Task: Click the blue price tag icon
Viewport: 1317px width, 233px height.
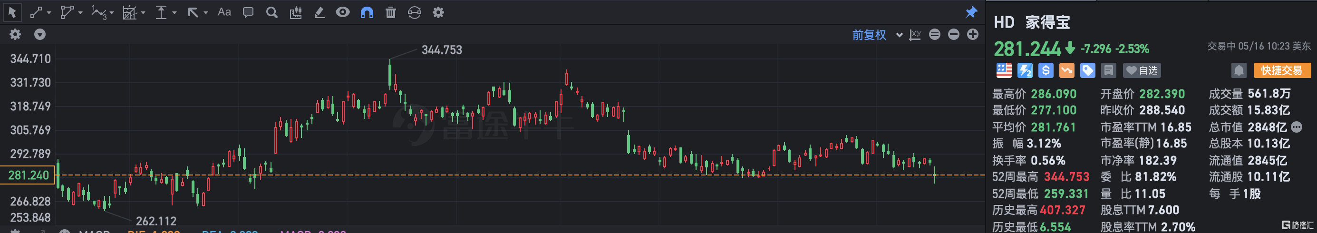Action: (x=1087, y=70)
